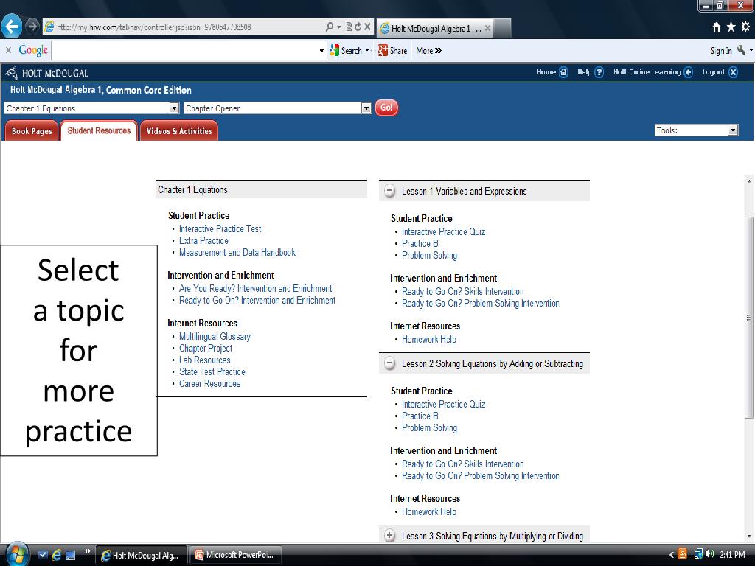Expand Lesson 3 Solving Equations by Multiplying
This screenshot has height=566, width=755.
[389, 535]
